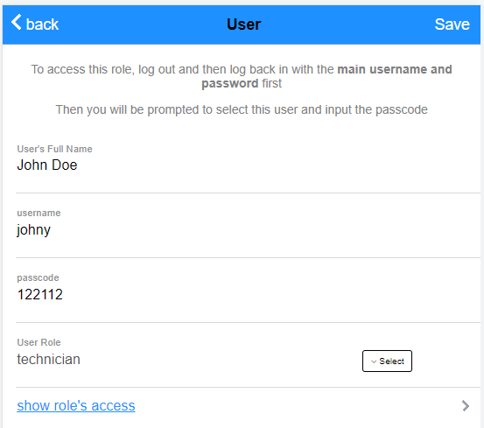Open the show role's access link
The image size is (484, 428).
click(76, 405)
